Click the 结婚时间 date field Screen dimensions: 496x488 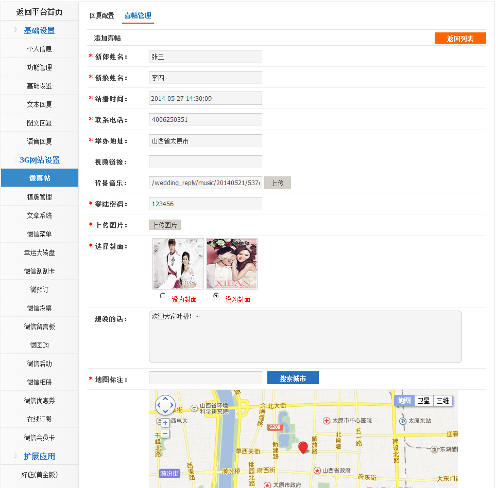pyautogui.click(x=206, y=98)
